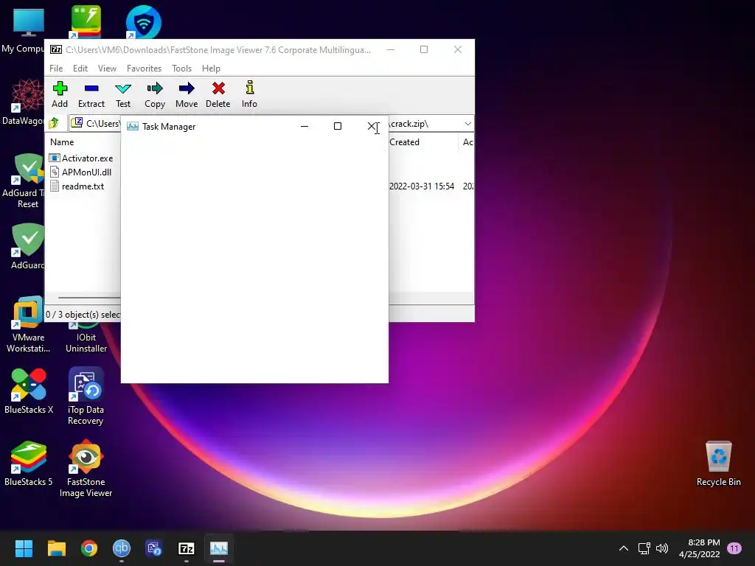This screenshot has height=566, width=755.
Task: Switch to 7-Zip on the taskbar
Action: pos(187,548)
